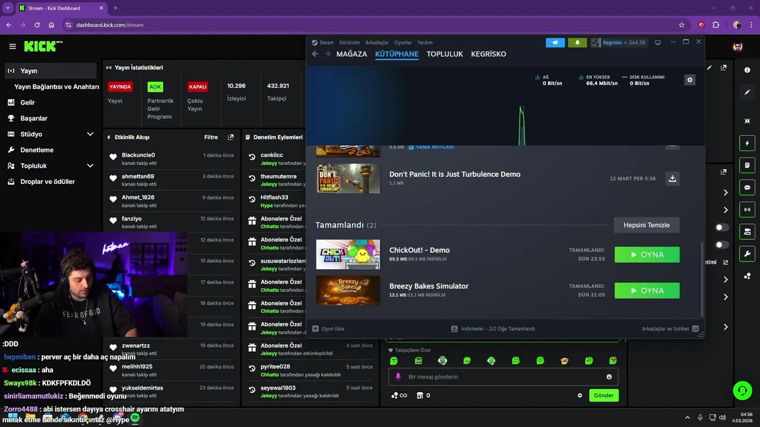Expand the chevron just under the switches

726,279
